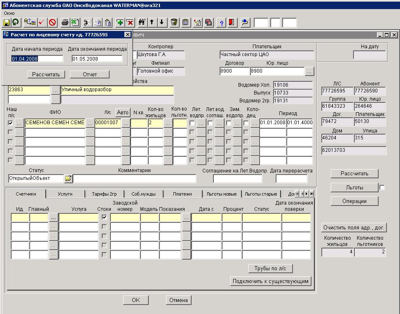Switch to the Платежи tab
400x314 pixels.
pyautogui.click(x=182, y=194)
